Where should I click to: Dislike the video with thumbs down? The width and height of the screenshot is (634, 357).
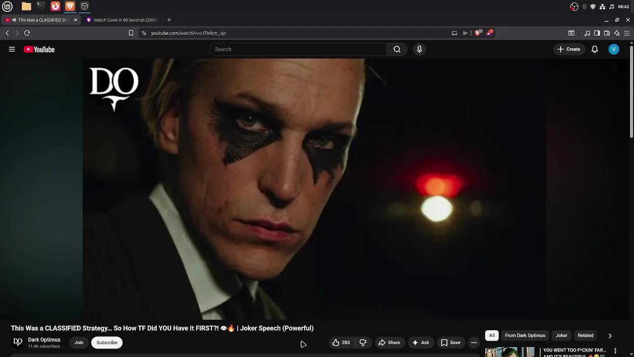pos(363,343)
